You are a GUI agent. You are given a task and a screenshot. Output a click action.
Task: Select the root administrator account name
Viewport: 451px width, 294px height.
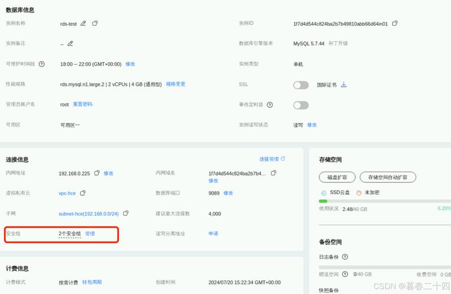(64, 105)
